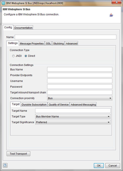
Task: Open the Advanced tab
Action: pyautogui.click(x=72, y=44)
